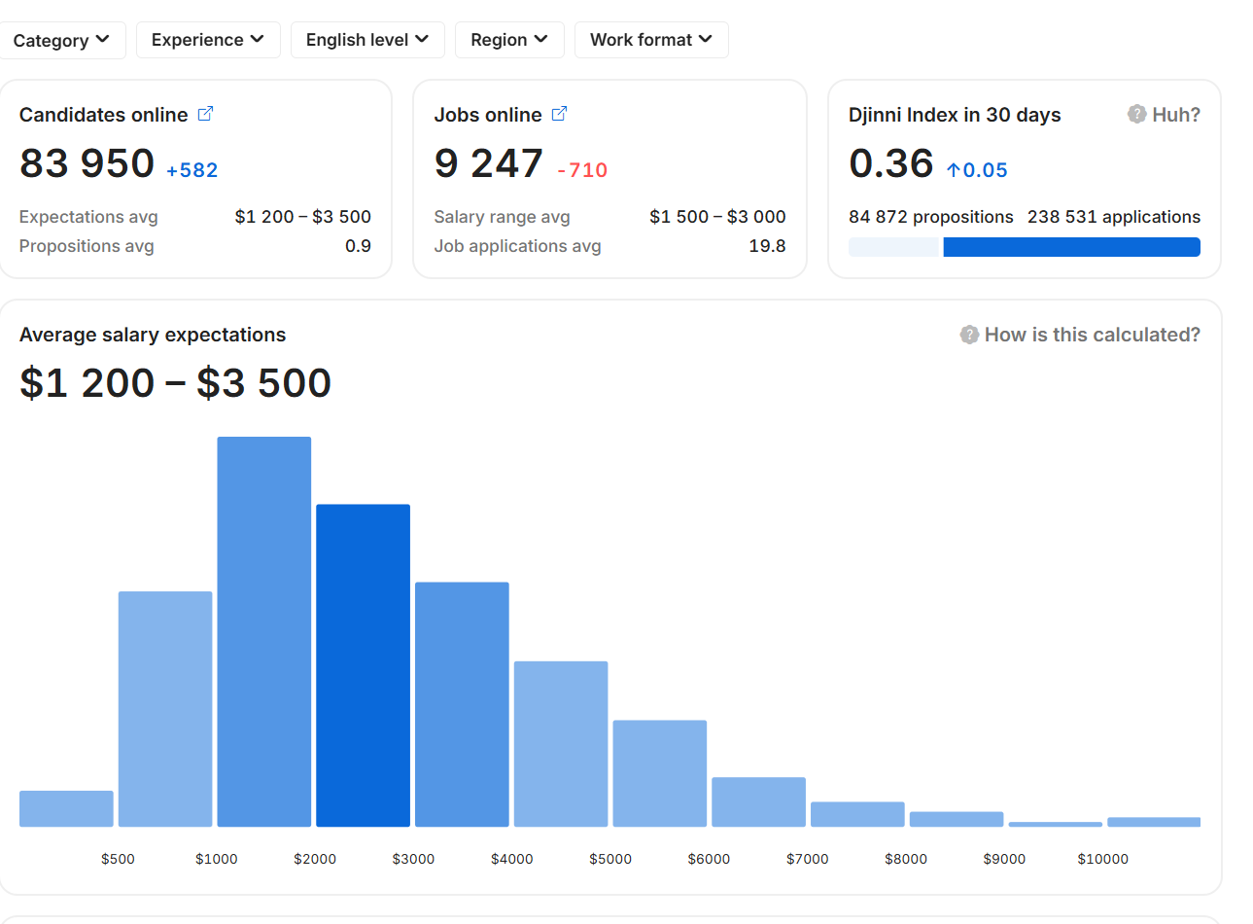Open the Region filter dropdown
Screen dimensions: 1253x924
tap(509, 40)
